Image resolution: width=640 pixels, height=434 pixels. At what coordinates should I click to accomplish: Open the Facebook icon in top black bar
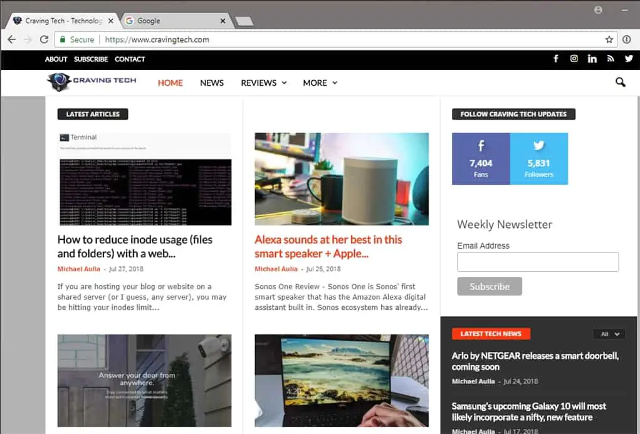[556, 59]
